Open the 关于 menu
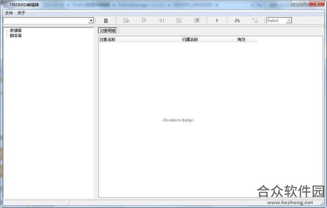327x208 pixels. (21, 13)
